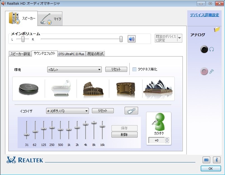Click the 保存 save button

[124, 128]
